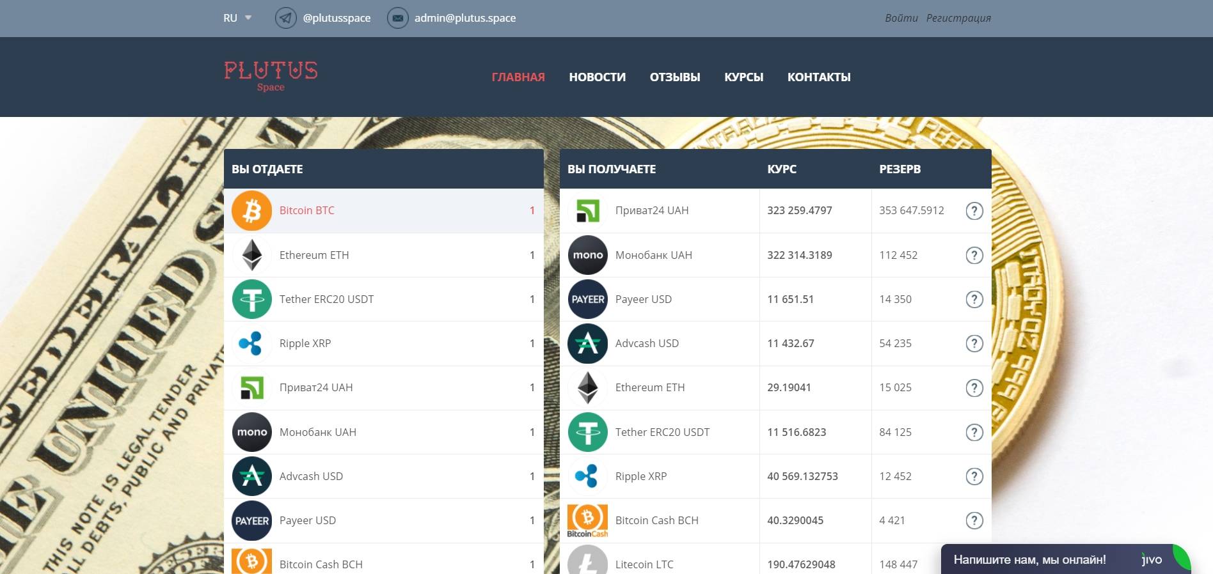This screenshot has width=1213, height=574.
Task: Click the Ripple XRP label in give list
Action: pyautogui.click(x=305, y=343)
